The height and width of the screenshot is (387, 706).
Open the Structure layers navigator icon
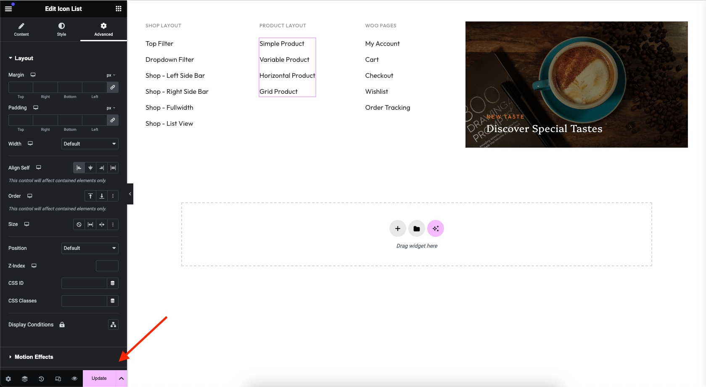click(x=25, y=379)
